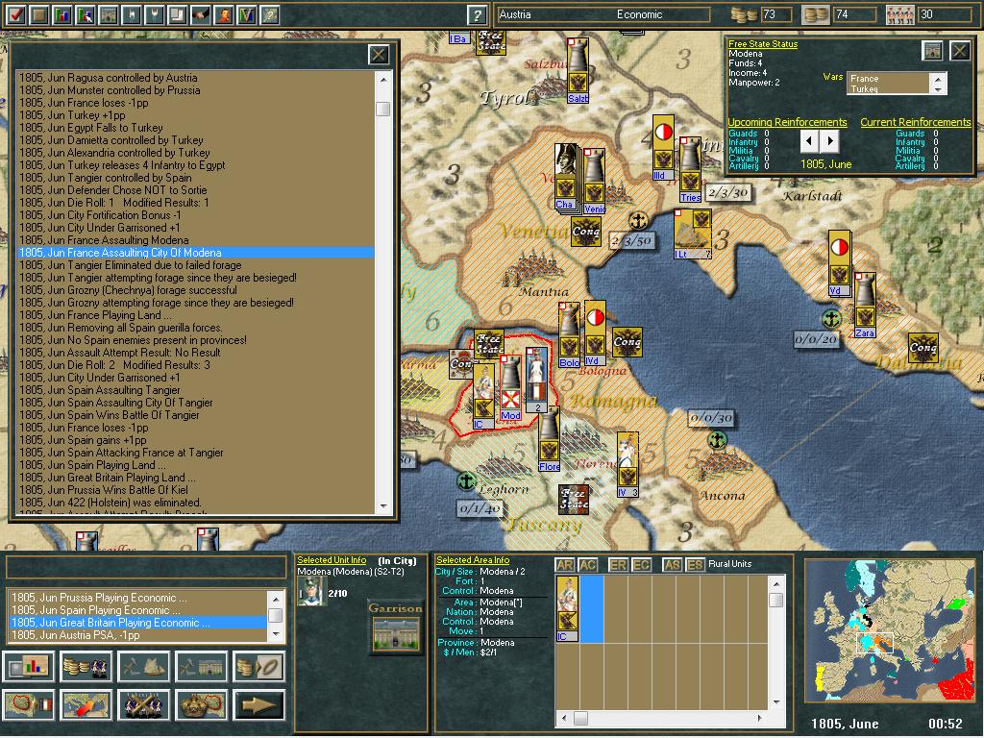The height and width of the screenshot is (738, 984).
Task: Click the units grid scroll right arrow
Action: point(759,717)
